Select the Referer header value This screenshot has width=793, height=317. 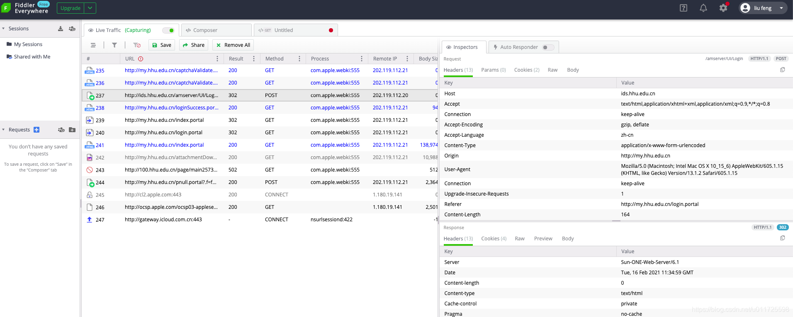(x=659, y=204)
